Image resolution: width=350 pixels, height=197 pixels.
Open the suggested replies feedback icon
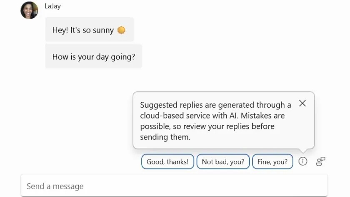(x=320, y=162)
